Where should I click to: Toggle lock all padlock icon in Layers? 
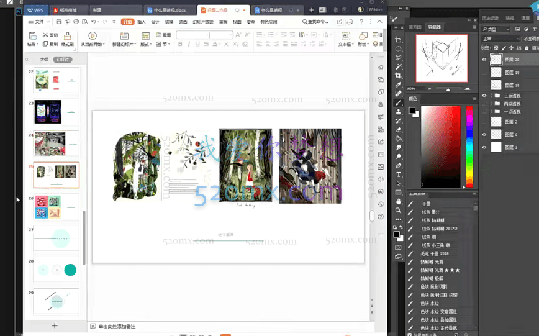[x=527, y=48]
